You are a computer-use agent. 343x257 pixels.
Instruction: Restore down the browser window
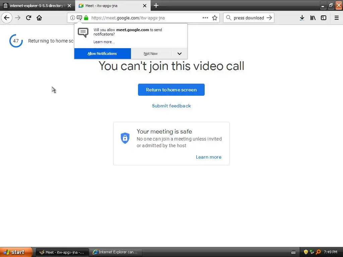331,5
